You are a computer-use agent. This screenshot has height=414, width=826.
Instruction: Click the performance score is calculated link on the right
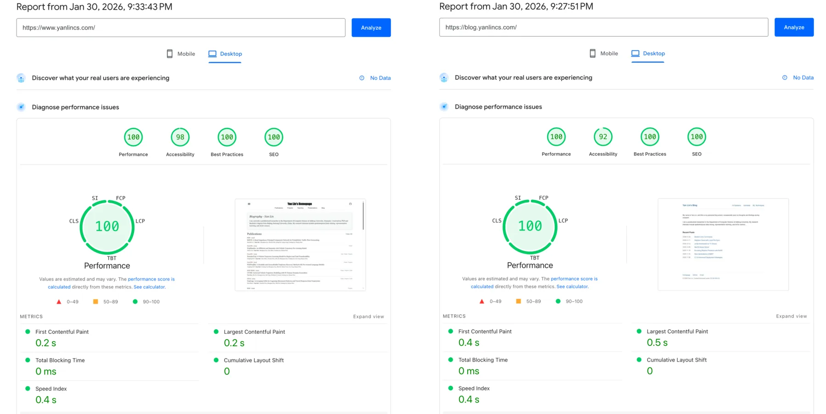click(x=574, y=278)
